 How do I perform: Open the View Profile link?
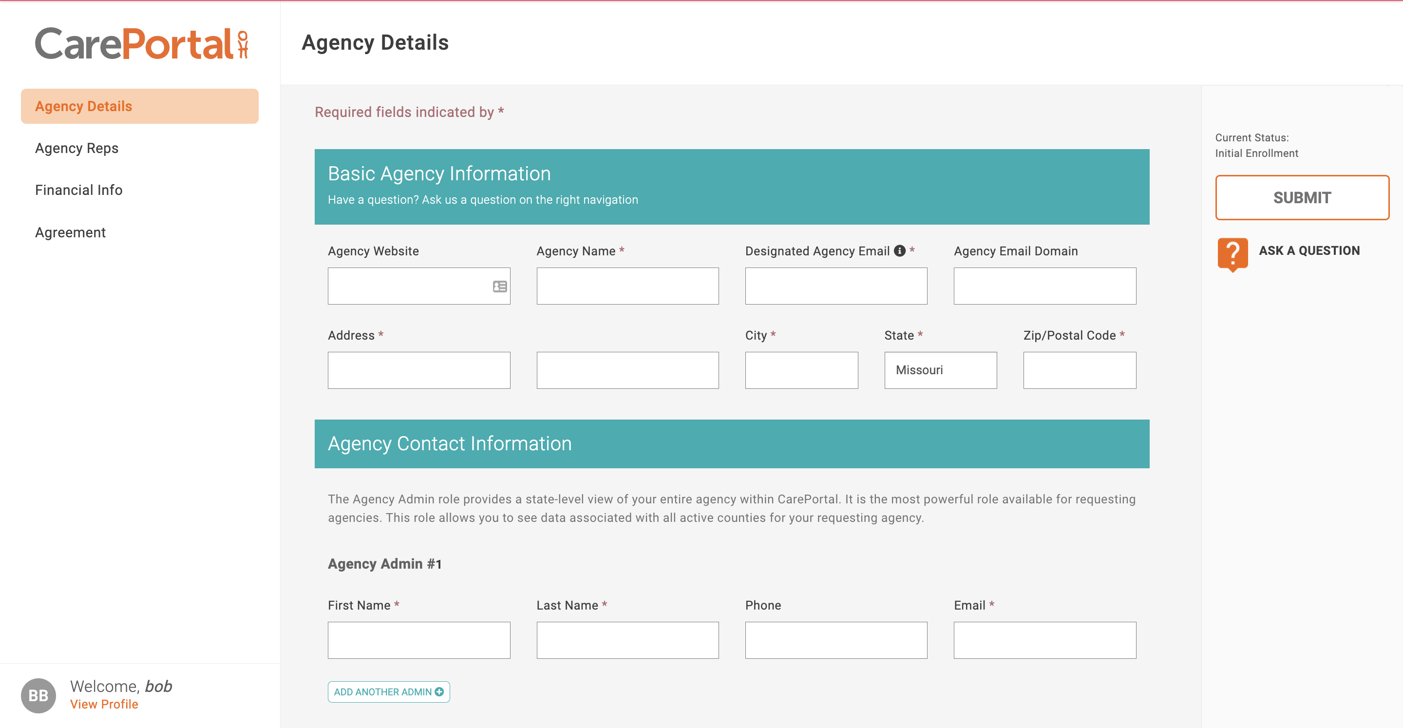104,704
